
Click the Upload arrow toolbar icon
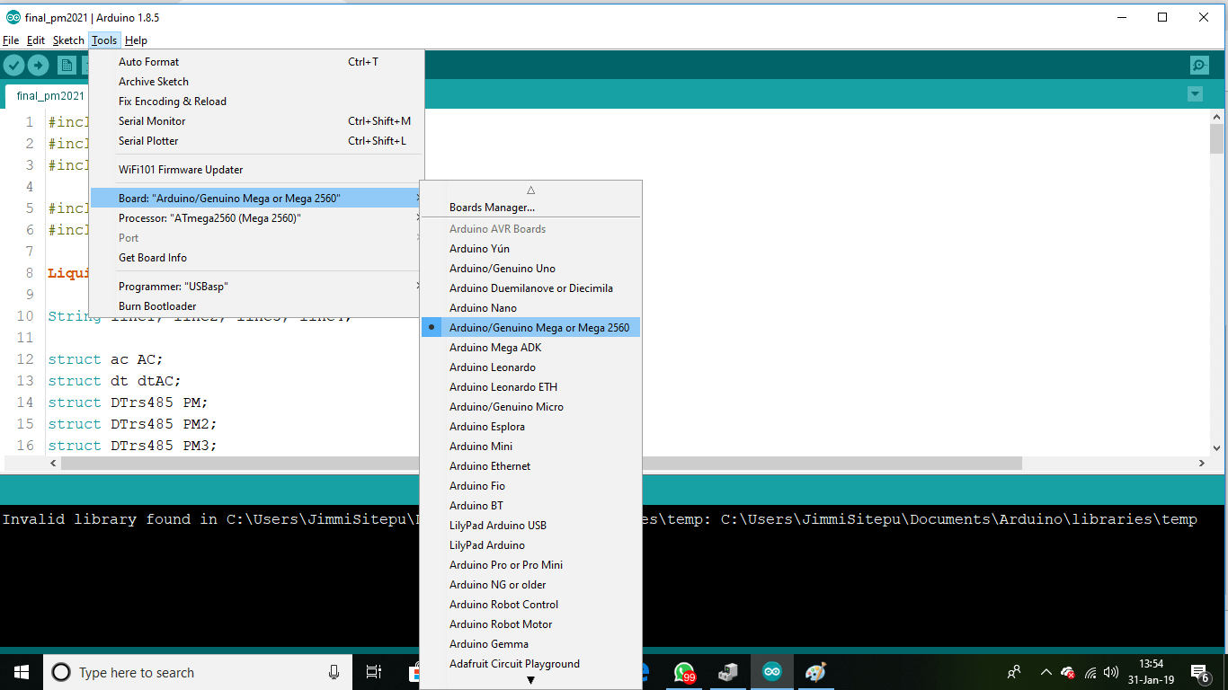pos(38,65)
